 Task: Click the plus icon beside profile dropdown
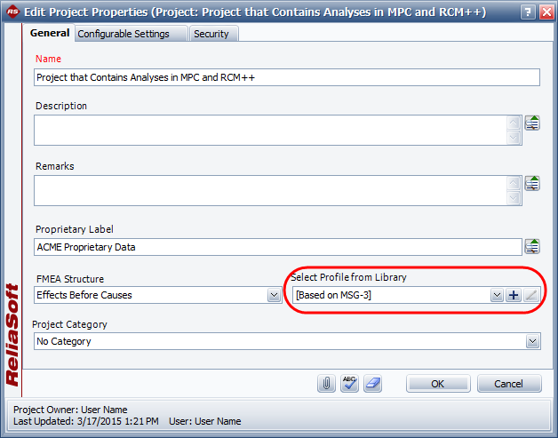coord(514,295)
